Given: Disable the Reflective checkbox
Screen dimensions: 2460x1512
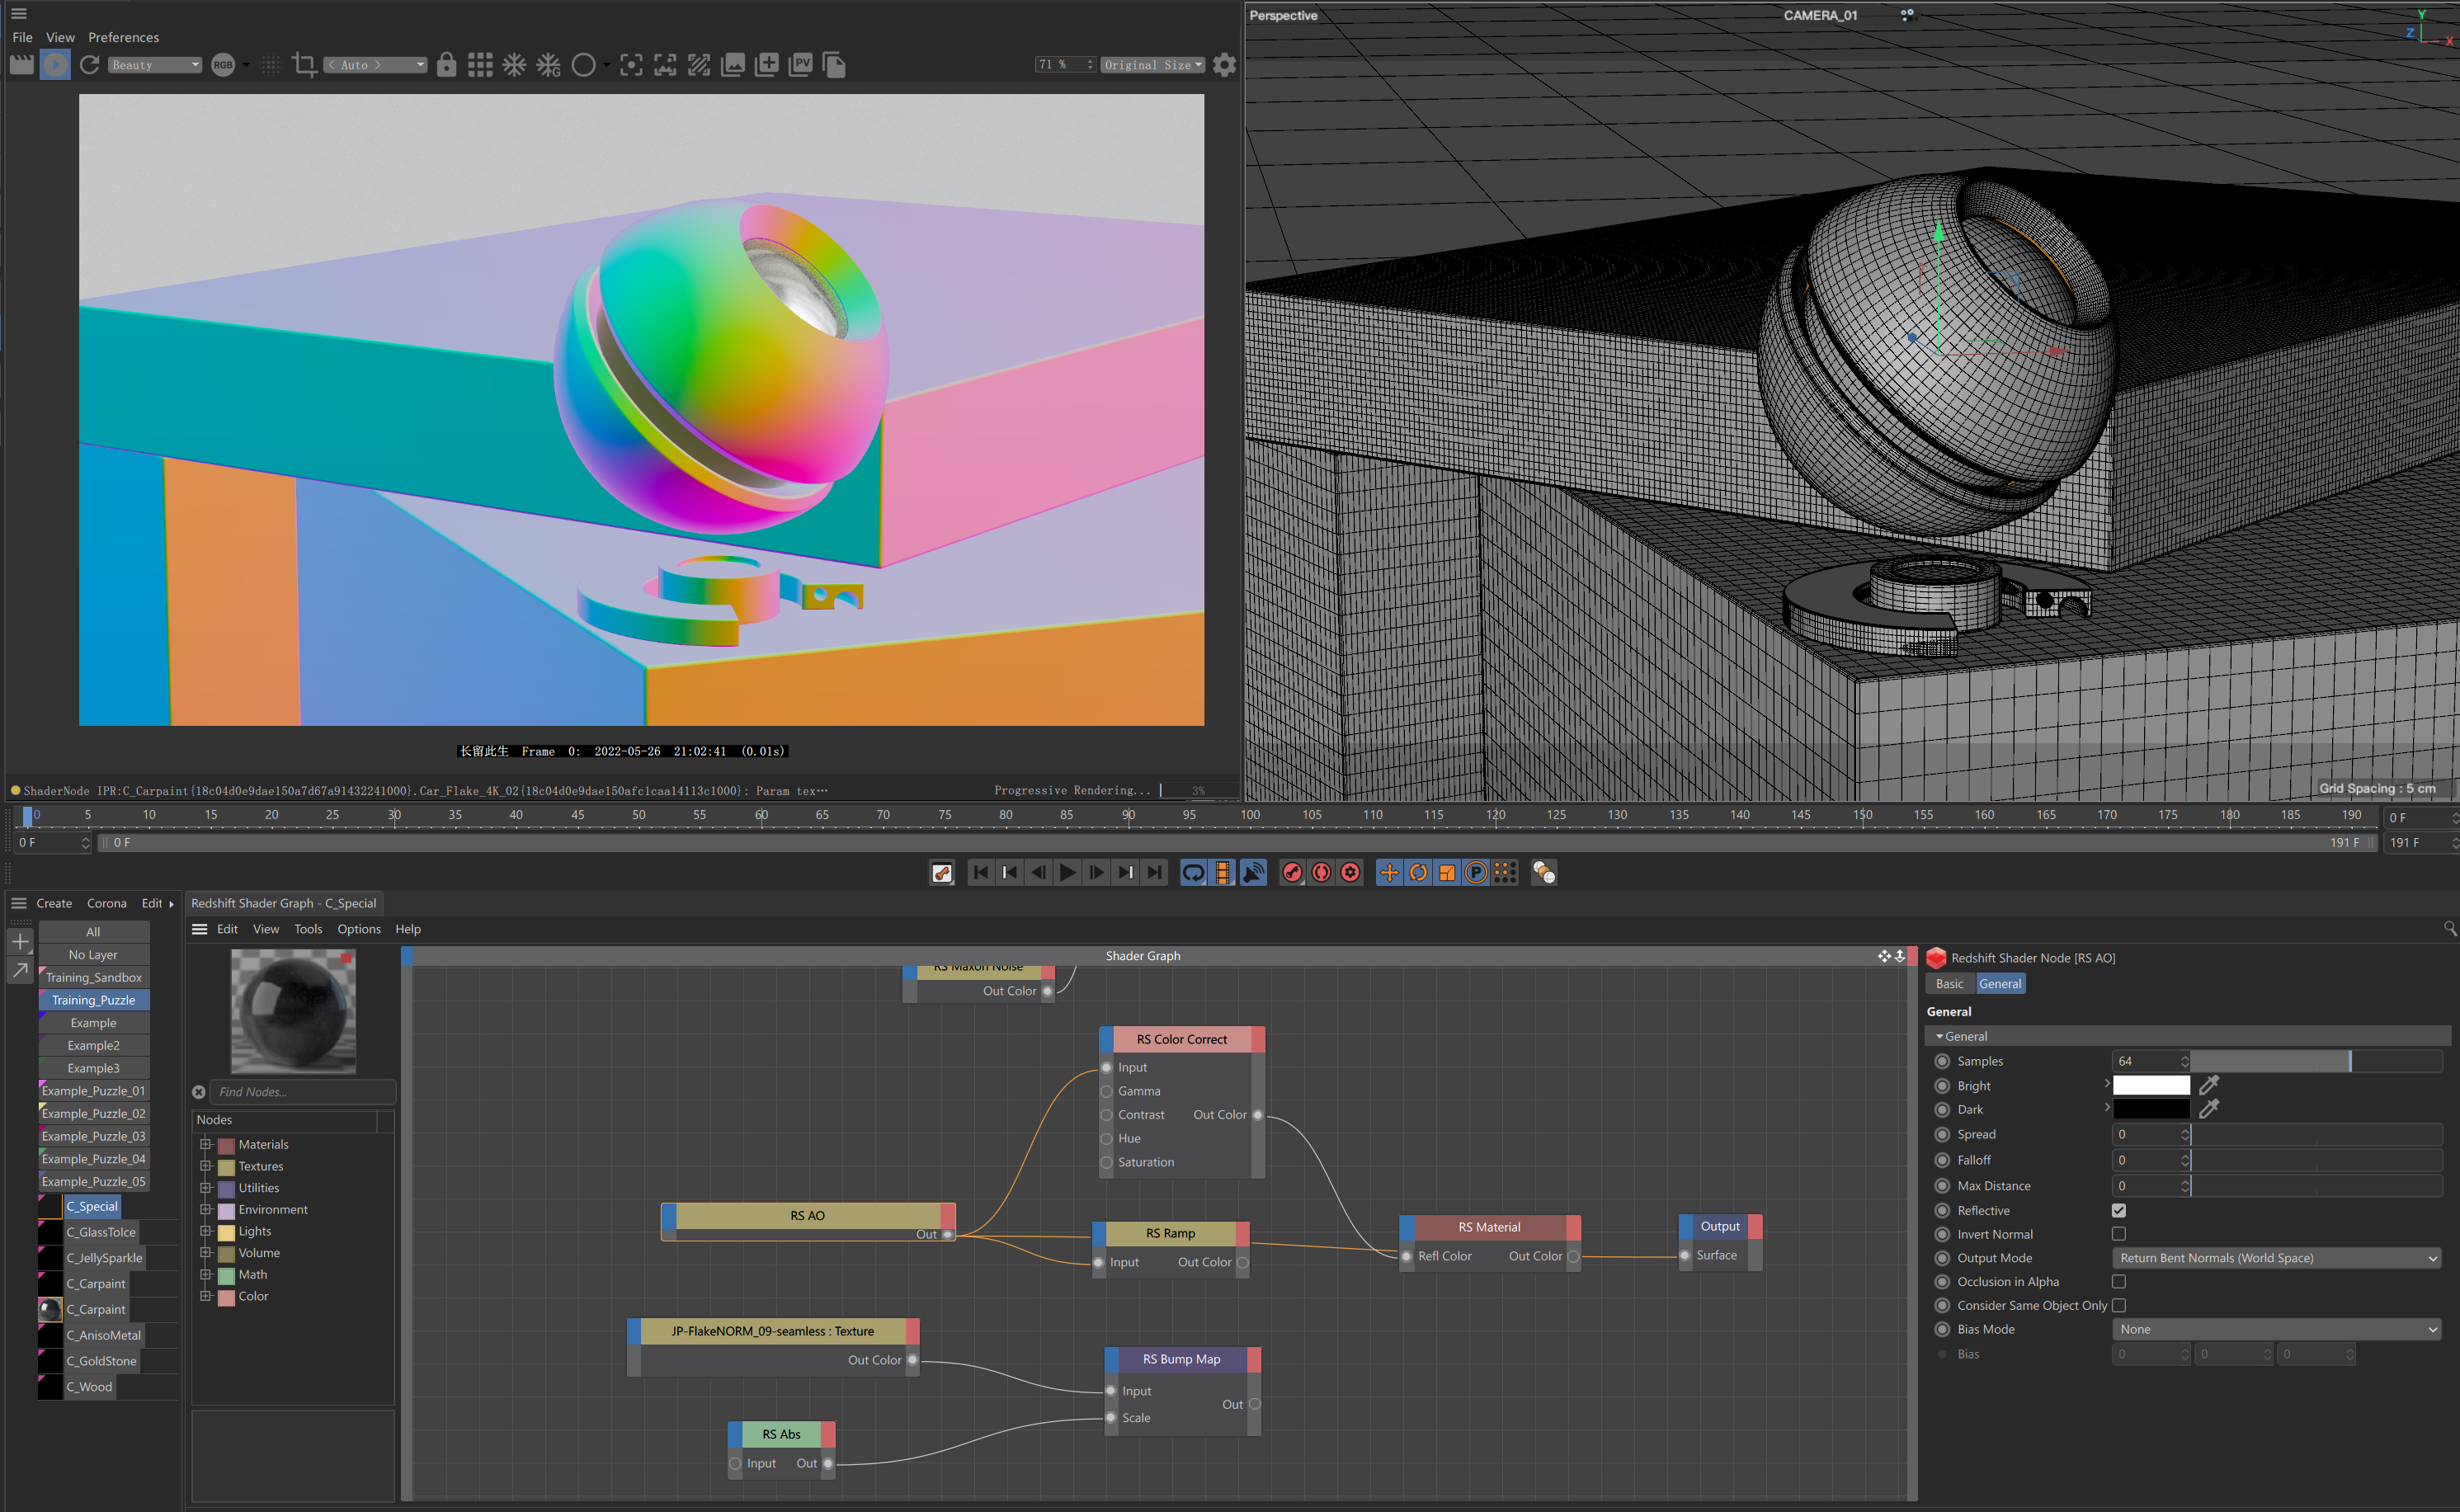Looking at the screenshot, I should coord(2118,1210).
